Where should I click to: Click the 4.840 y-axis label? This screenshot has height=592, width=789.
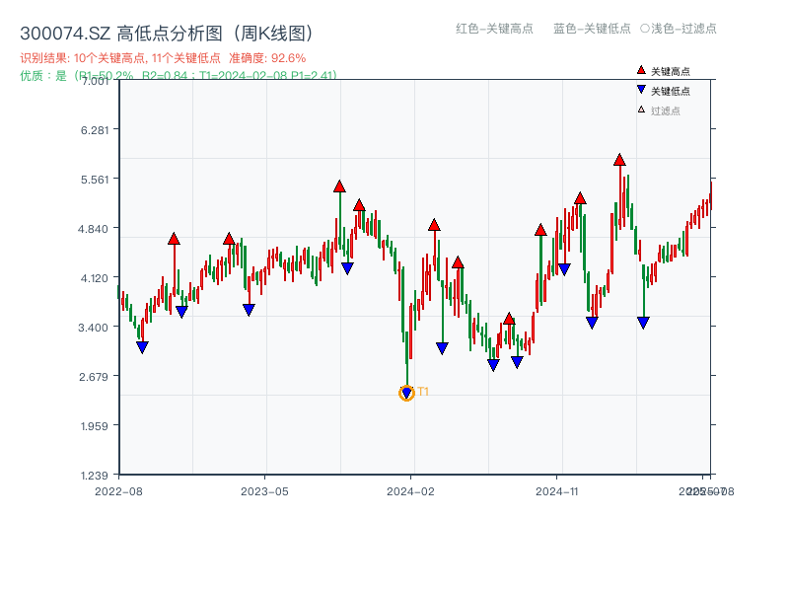click(x=93, y=229)
